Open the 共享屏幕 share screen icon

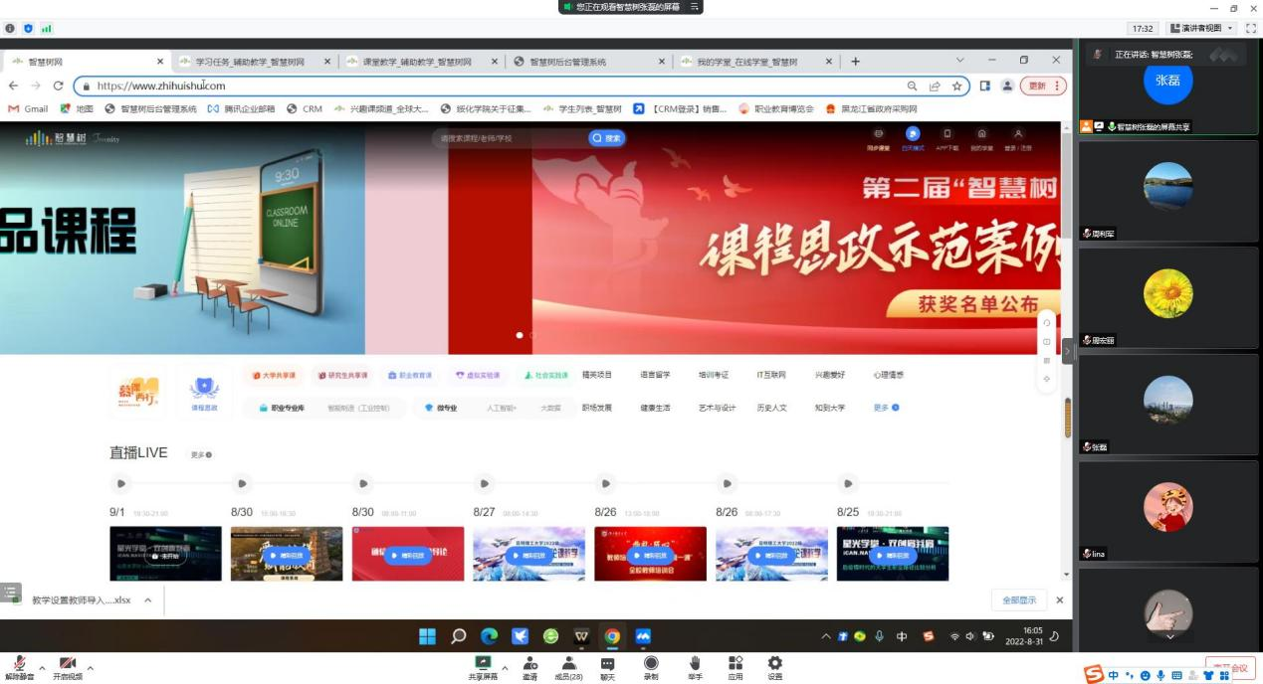484,663
